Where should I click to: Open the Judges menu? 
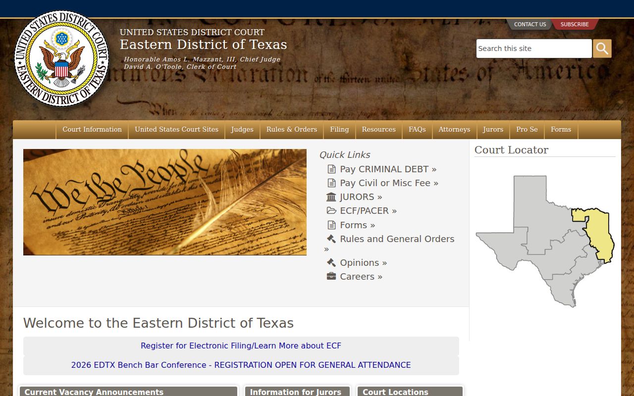click(242, 130)
